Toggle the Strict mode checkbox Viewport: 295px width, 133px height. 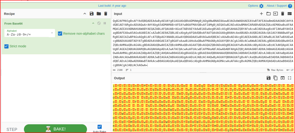[6, 46]
